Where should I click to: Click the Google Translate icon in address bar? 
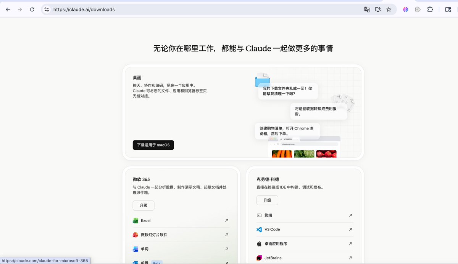click(367, 10)
